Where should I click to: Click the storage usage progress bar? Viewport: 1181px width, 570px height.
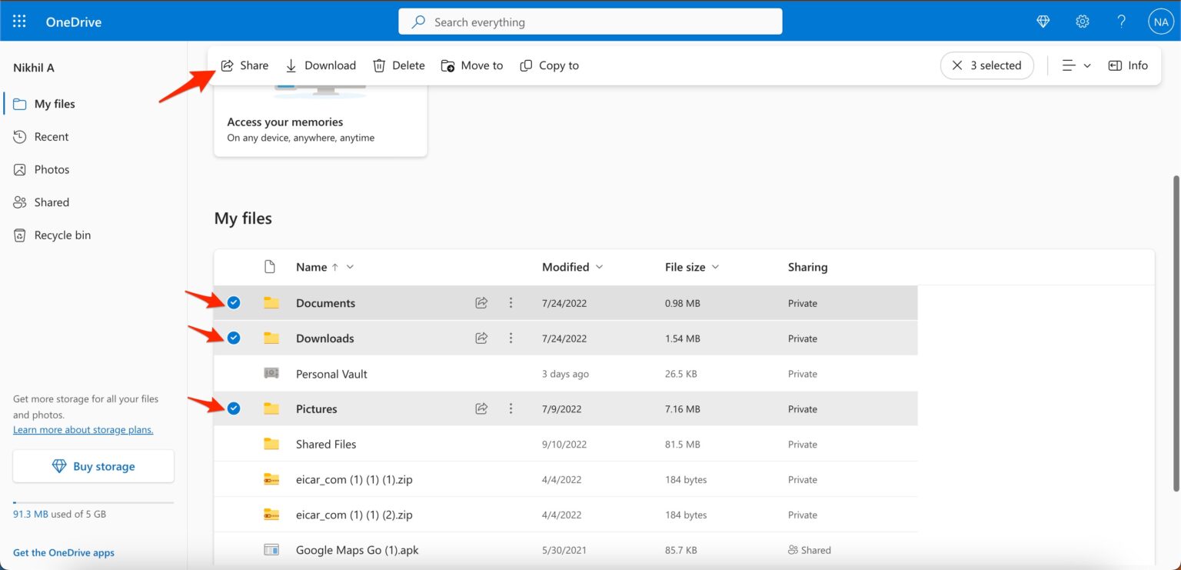click(x=93, y=502)
